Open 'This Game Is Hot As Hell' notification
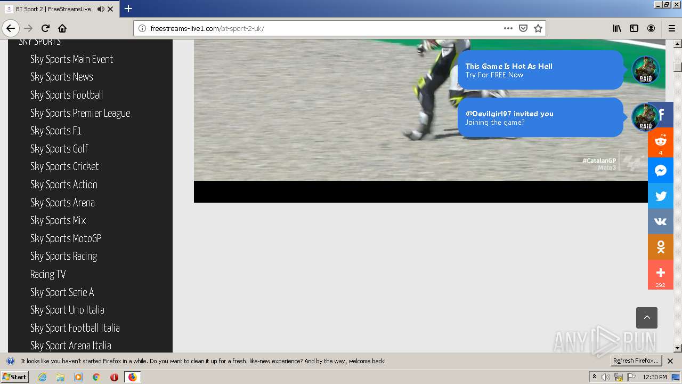The width and height of the screenshot is (682, 384). click(540, 70)
